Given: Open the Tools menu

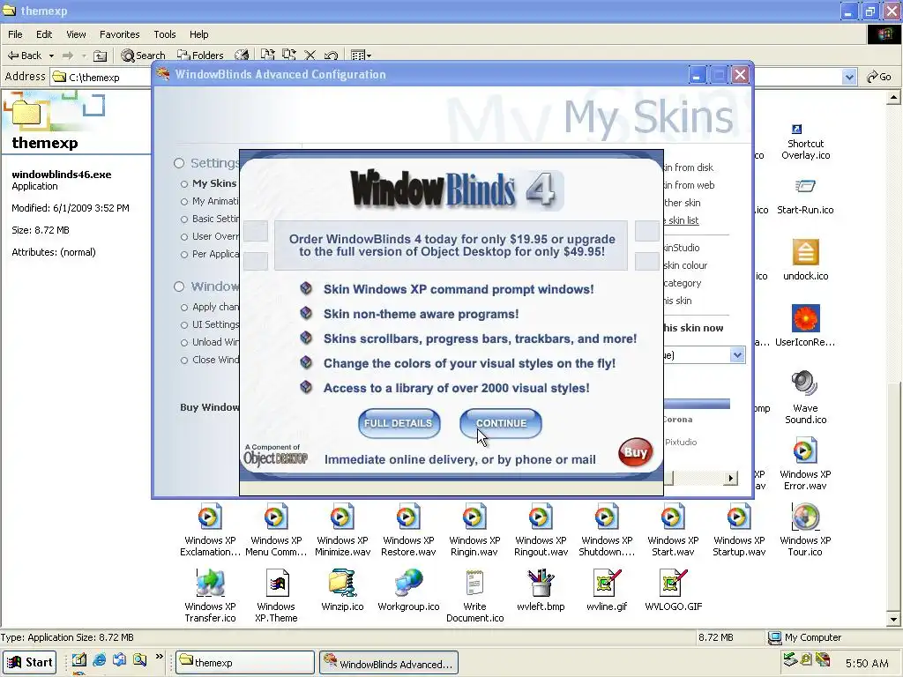Looking at the screenshot, I should (164, 34).
